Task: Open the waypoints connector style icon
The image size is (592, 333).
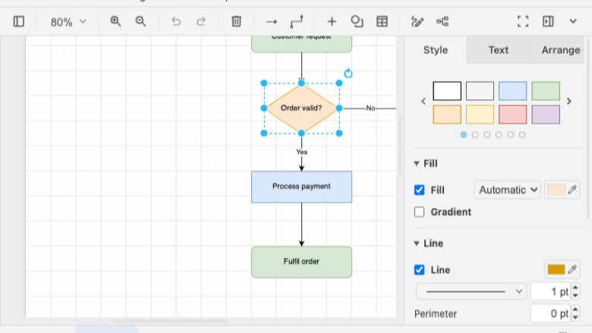Action: [296, 21]
